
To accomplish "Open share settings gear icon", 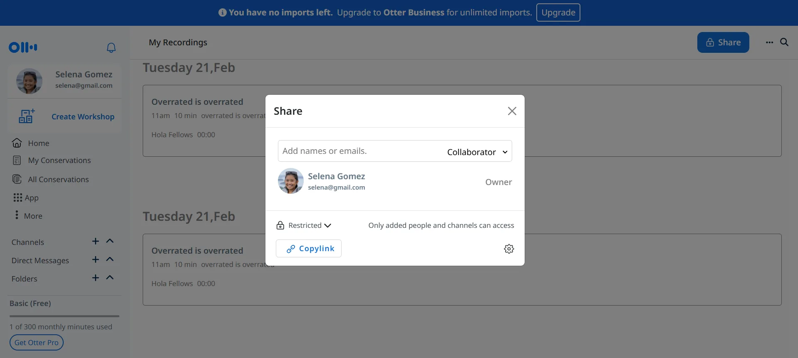I will (x=509, y=249).
